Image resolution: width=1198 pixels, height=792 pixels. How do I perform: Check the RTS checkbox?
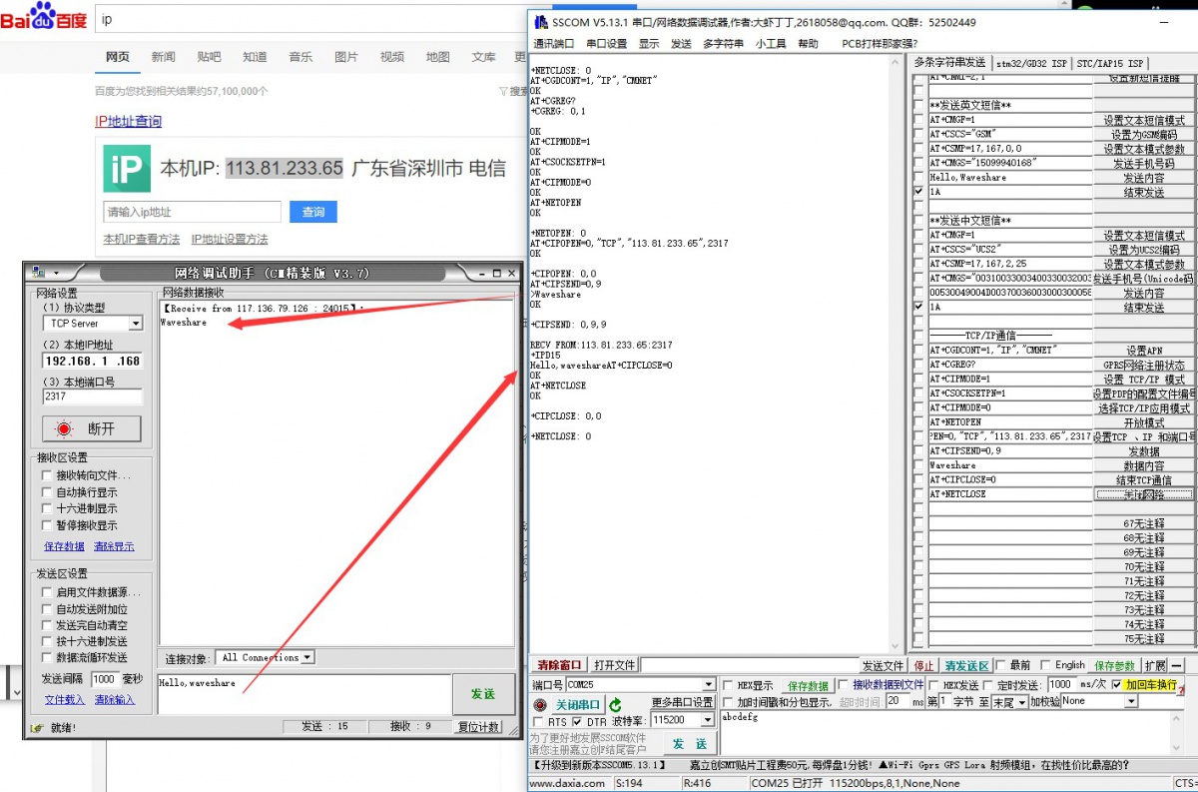[x=539, y=721]
